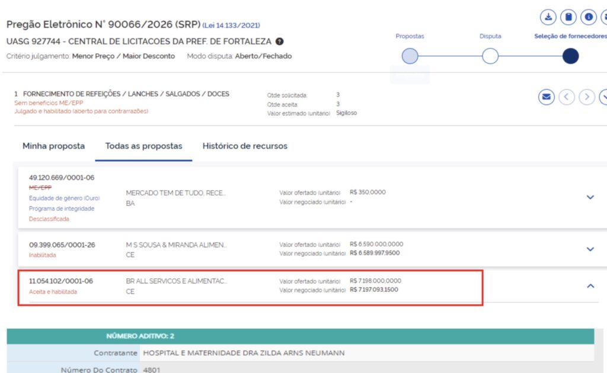
Task: Click CNPJ 49.120.669/0001-06
Action: pos(62,178)
